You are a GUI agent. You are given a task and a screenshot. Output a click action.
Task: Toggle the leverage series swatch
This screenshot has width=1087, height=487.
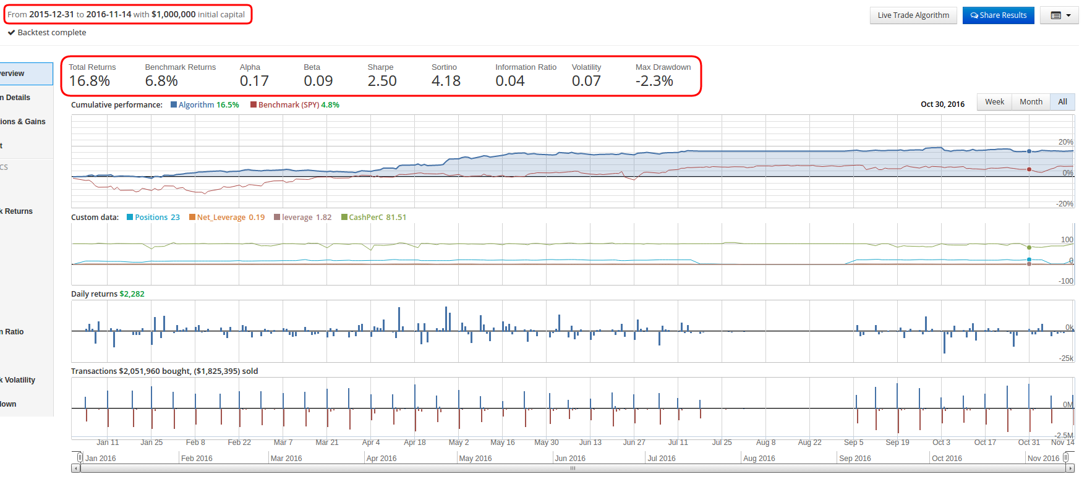277,218
